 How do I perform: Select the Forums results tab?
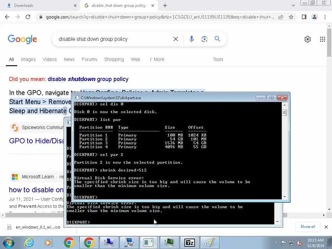[x=89, y=60]
